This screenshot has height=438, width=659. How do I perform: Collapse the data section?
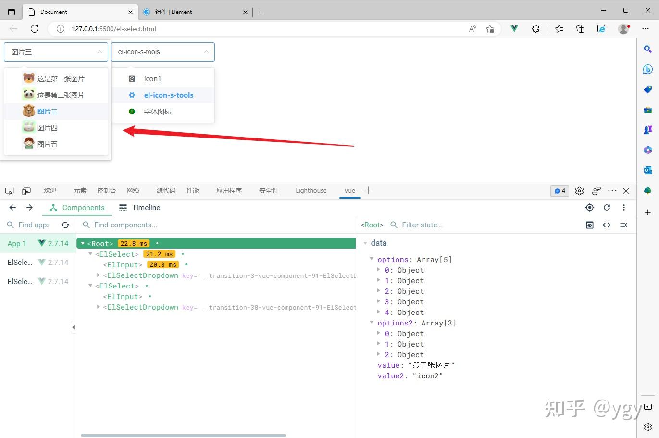coord(366,243)
